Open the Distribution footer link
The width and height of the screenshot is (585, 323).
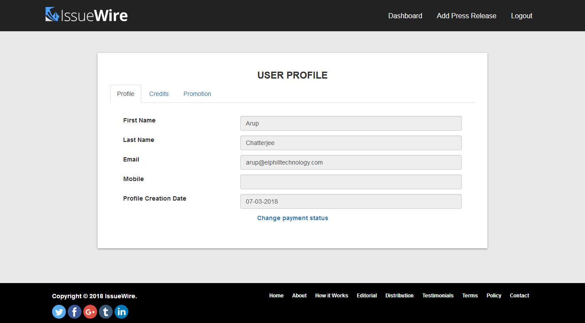click(399, 296)
